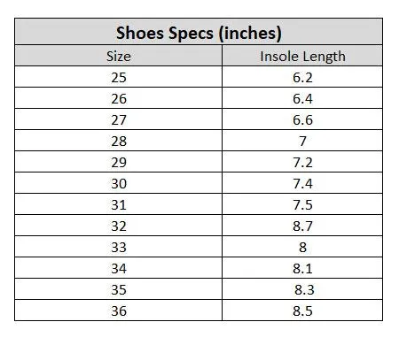This screenshot has height=345, width=407.
Task: Select the Insole Length column header
Action: click(302, 56)
